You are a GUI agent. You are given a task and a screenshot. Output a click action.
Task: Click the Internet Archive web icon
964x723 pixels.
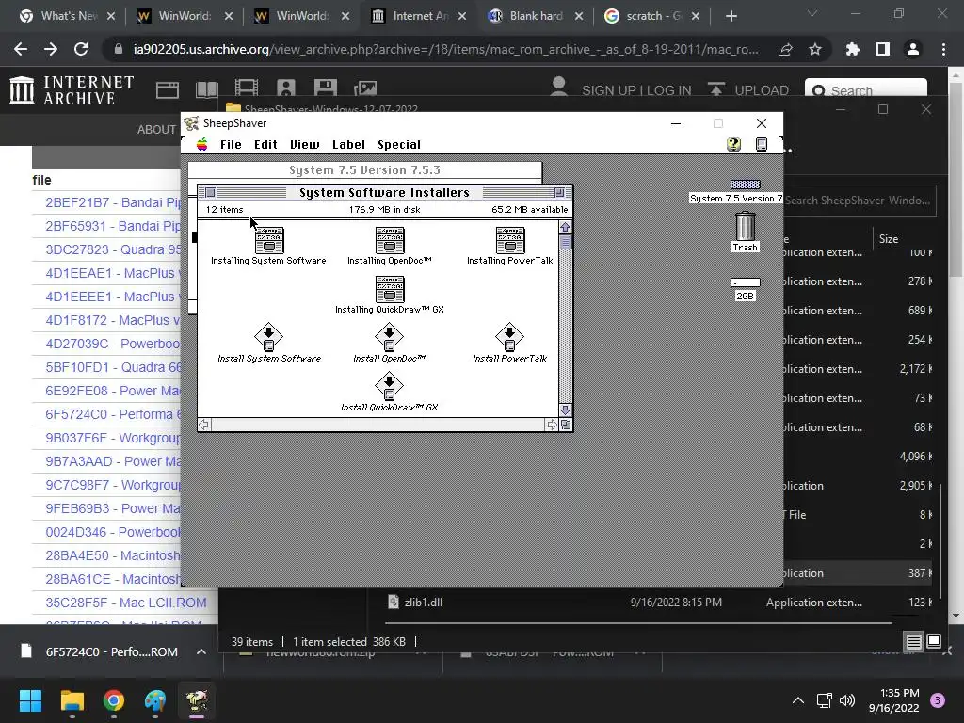168,89
